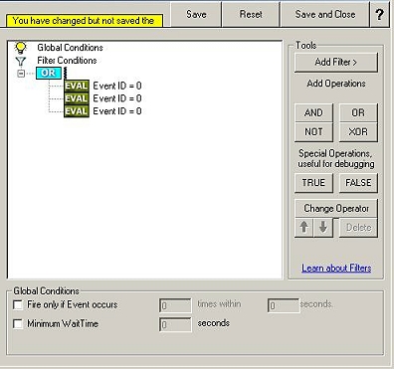Screen dimensions: 394x369
Task: Click the Minimum WaitTime seconds field
Action: click(175, 324)
